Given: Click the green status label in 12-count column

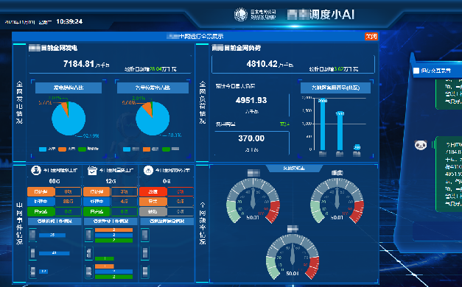Looking at the screenshot, I should (x=97, y=211).
